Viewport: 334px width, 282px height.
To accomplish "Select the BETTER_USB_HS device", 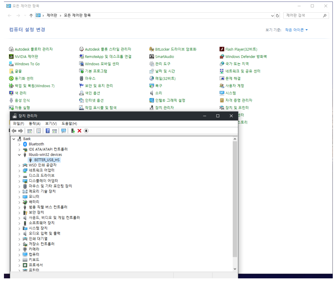I will (x=47, y=160).
